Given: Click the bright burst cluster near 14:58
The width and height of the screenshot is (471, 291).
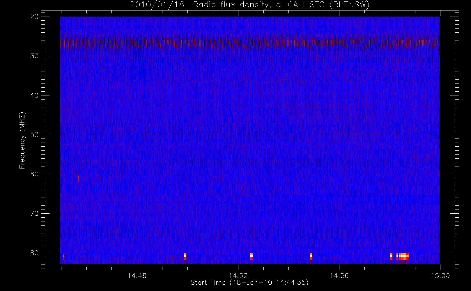Looking at the screenshot, I should tap(400, 256).
